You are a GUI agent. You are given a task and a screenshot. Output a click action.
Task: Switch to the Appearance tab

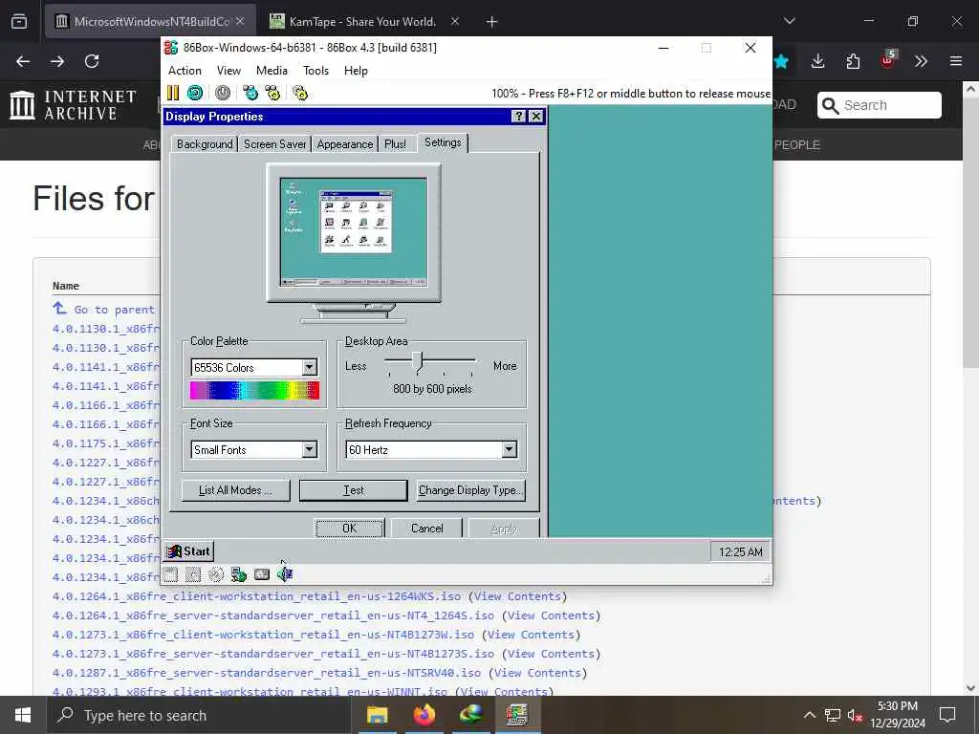(x=344, y=144)
